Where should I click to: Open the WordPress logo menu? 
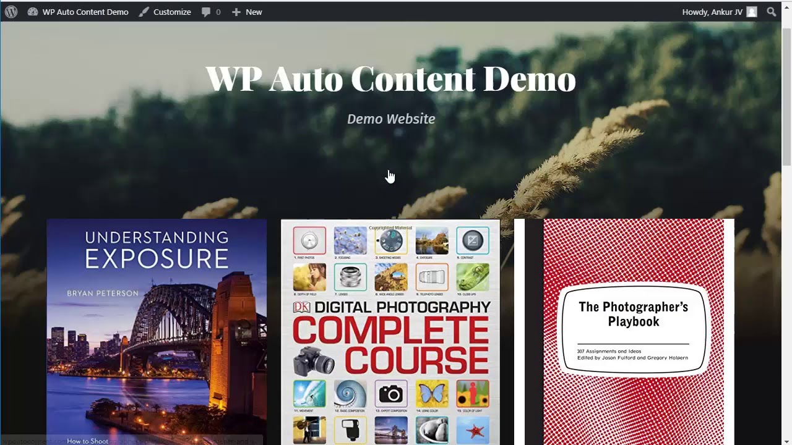coord(11,12)
